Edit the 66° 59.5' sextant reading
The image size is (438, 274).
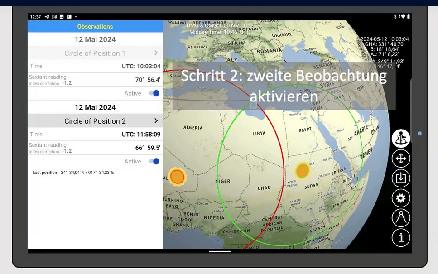pyautogui.click(x=148, y=148)
